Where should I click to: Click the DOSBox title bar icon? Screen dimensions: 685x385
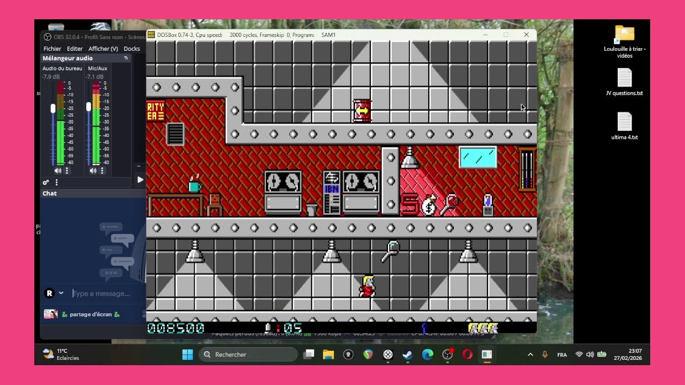tap(151, 35)
